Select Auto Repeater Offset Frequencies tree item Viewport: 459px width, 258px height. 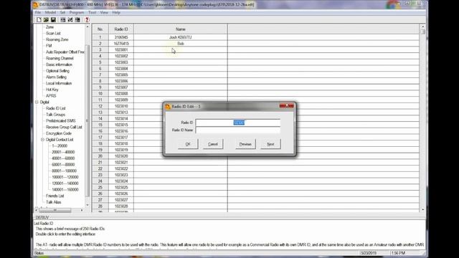point(65,52)
